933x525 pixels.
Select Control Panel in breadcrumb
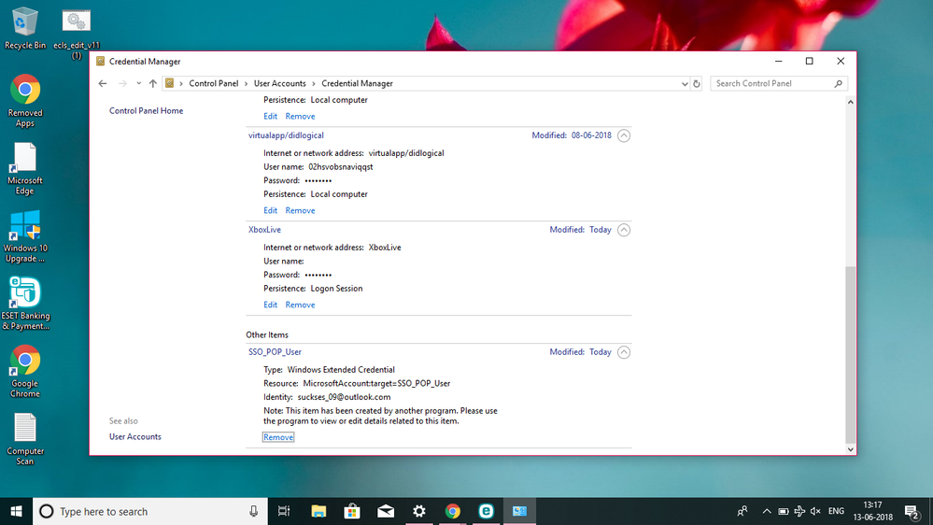214,83
